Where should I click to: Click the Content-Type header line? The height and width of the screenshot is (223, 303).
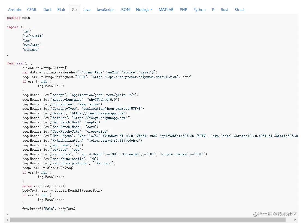click(x=83, y=109)
